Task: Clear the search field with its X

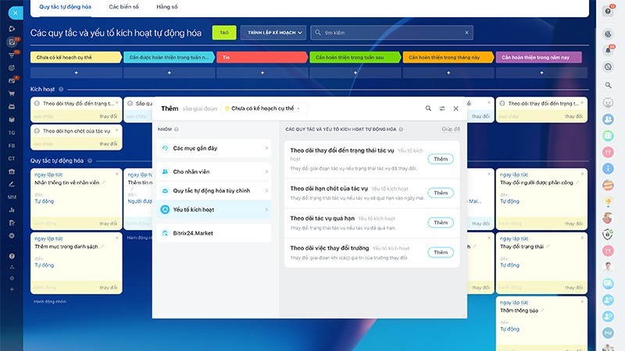Action: 466,33
